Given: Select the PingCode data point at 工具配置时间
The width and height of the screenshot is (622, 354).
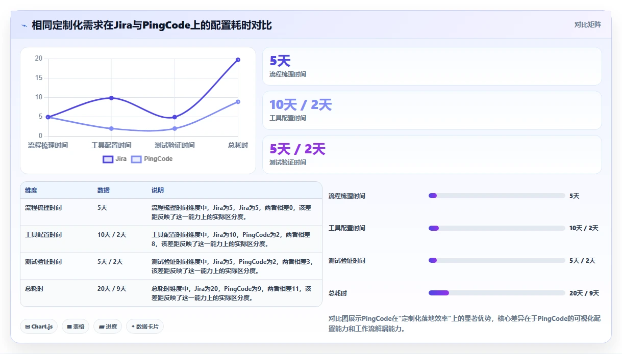Looking at the screenshot, I should click(111, 128).
